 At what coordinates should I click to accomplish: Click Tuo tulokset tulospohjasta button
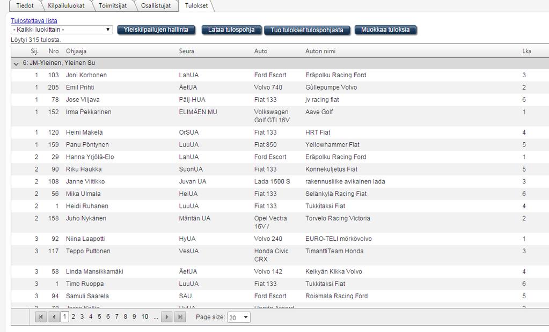pos(307,30)
